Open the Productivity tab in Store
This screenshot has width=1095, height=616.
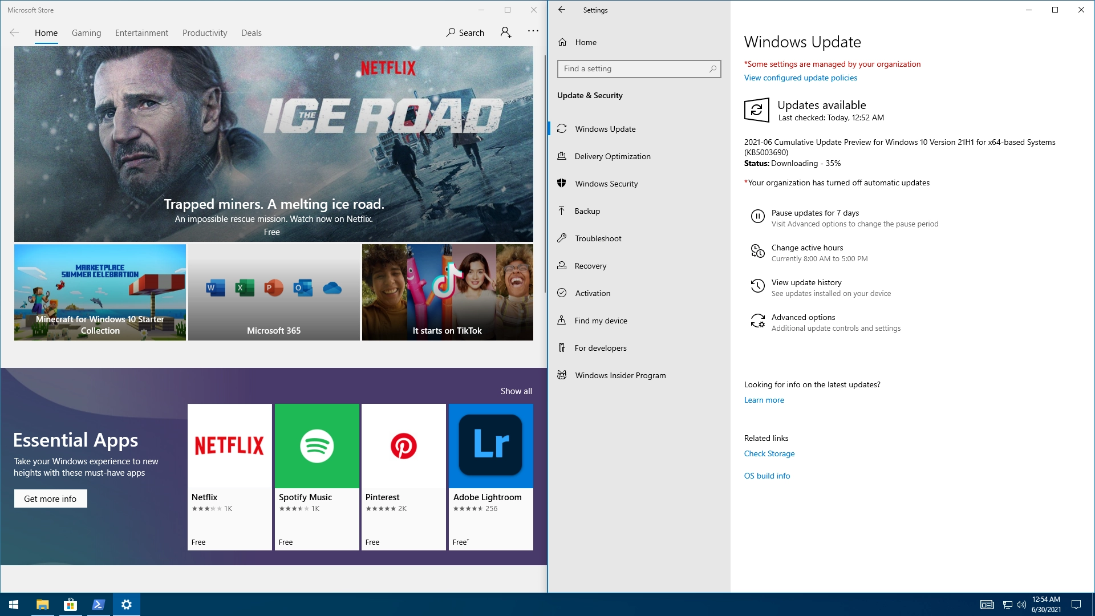pyautogui.click(x=205, y=33)
